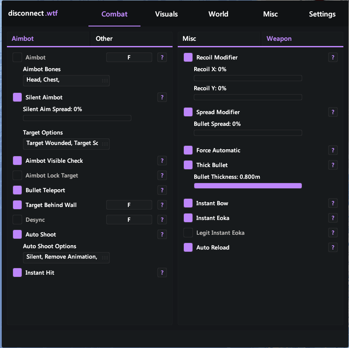Viewport: 349px width, 348px height.
Task: Expand the Aimbot Bones dropdown
Action: pos(66,80)
